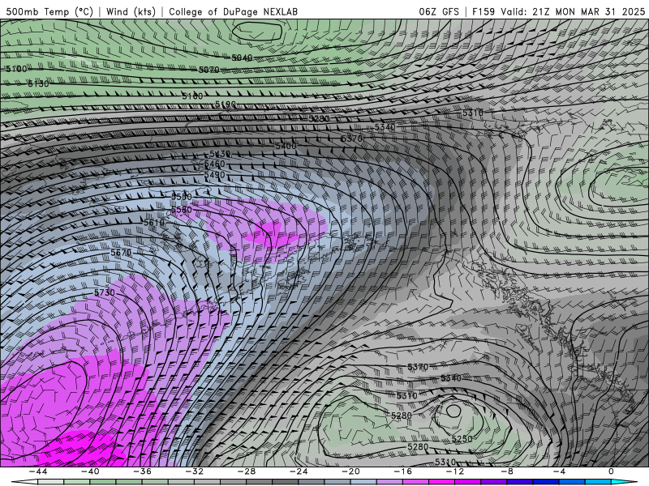Click the -4 color scale label
Viewport: 649px width, 486px height.
click(x=559, y=471)
